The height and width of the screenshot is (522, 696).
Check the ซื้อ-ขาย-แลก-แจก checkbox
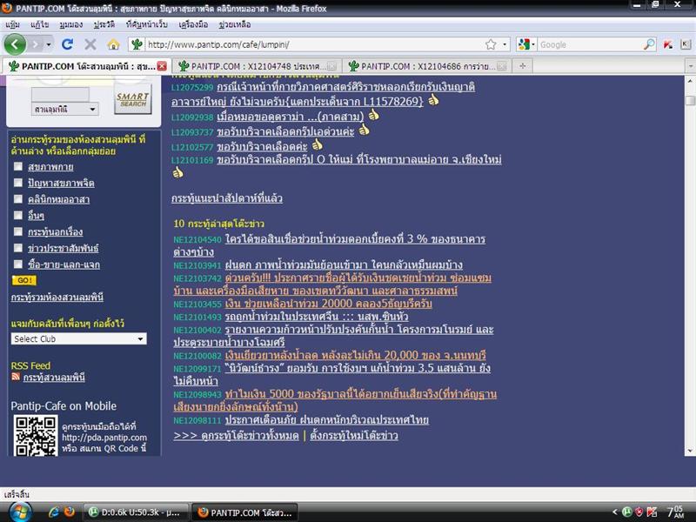(x=18, y=264)
